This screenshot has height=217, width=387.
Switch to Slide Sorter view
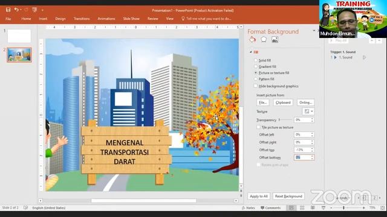tap(302, 208)
